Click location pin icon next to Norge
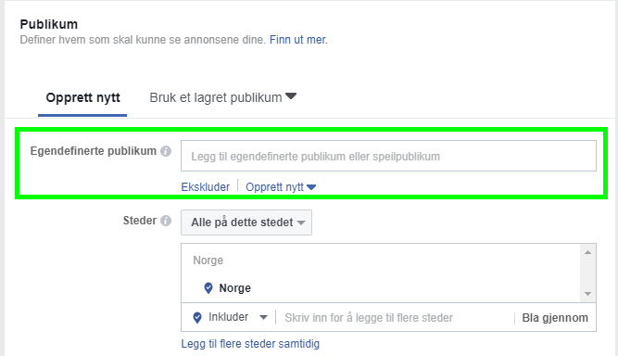The height and width of the screenshot is (356, 618). (x=208, y=288)
